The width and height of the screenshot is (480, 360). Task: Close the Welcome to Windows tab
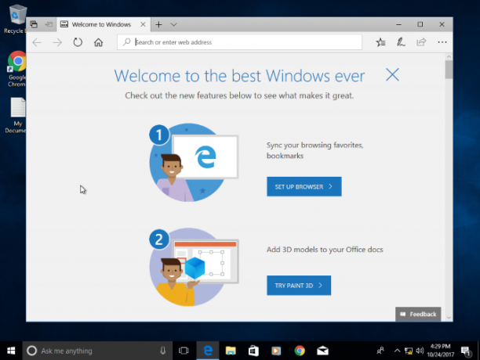point(143,24)
